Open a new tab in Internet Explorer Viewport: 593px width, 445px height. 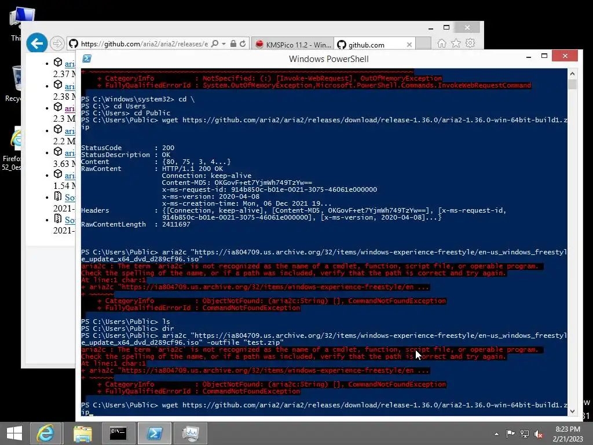(423, 44)
